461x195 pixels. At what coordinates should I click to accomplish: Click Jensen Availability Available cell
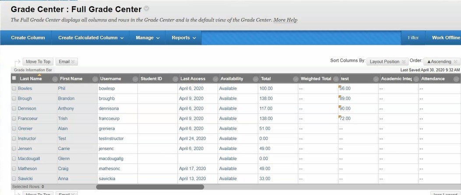click(238, 149)
